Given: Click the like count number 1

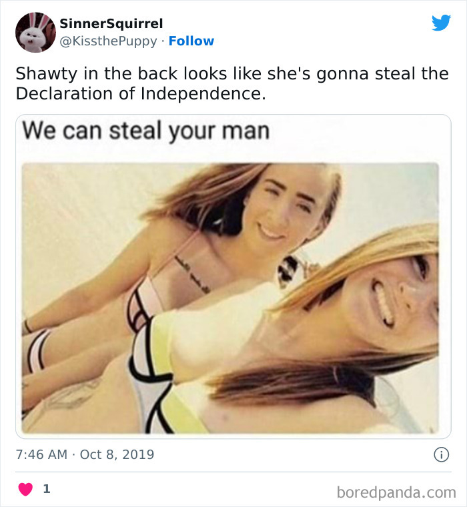Looking at the screenshot, I should [x=47, y=488].
